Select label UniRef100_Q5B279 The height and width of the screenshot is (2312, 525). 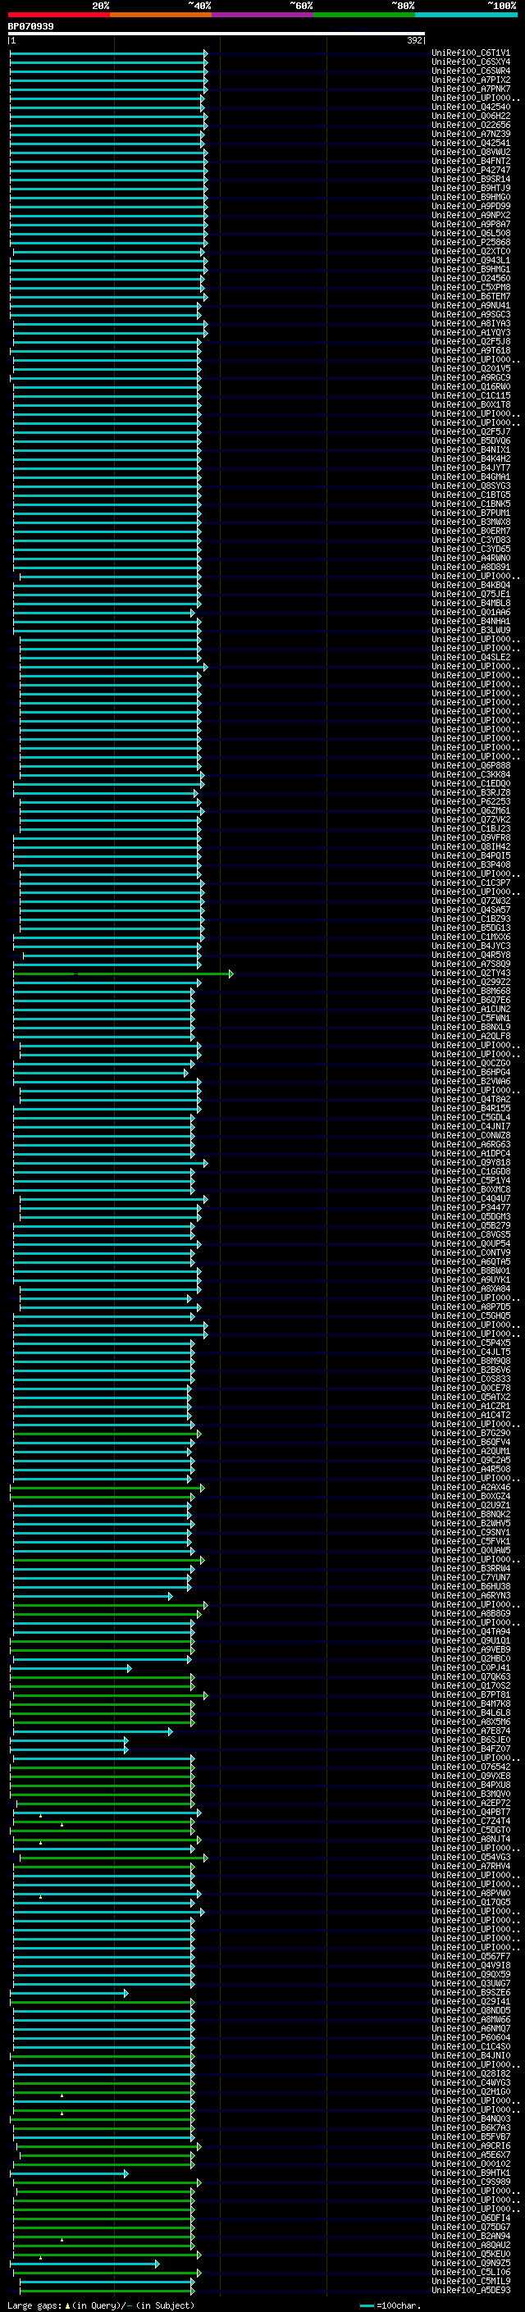471,1225
